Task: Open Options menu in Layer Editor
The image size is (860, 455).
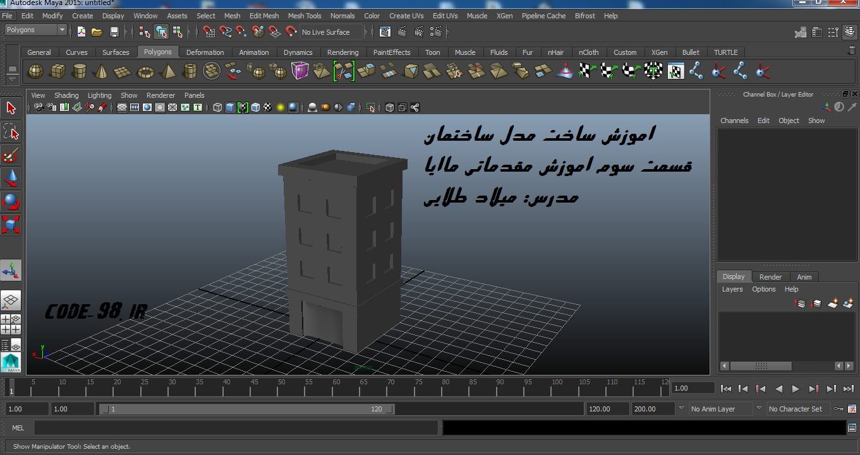Action: click(x=764, y=289)
